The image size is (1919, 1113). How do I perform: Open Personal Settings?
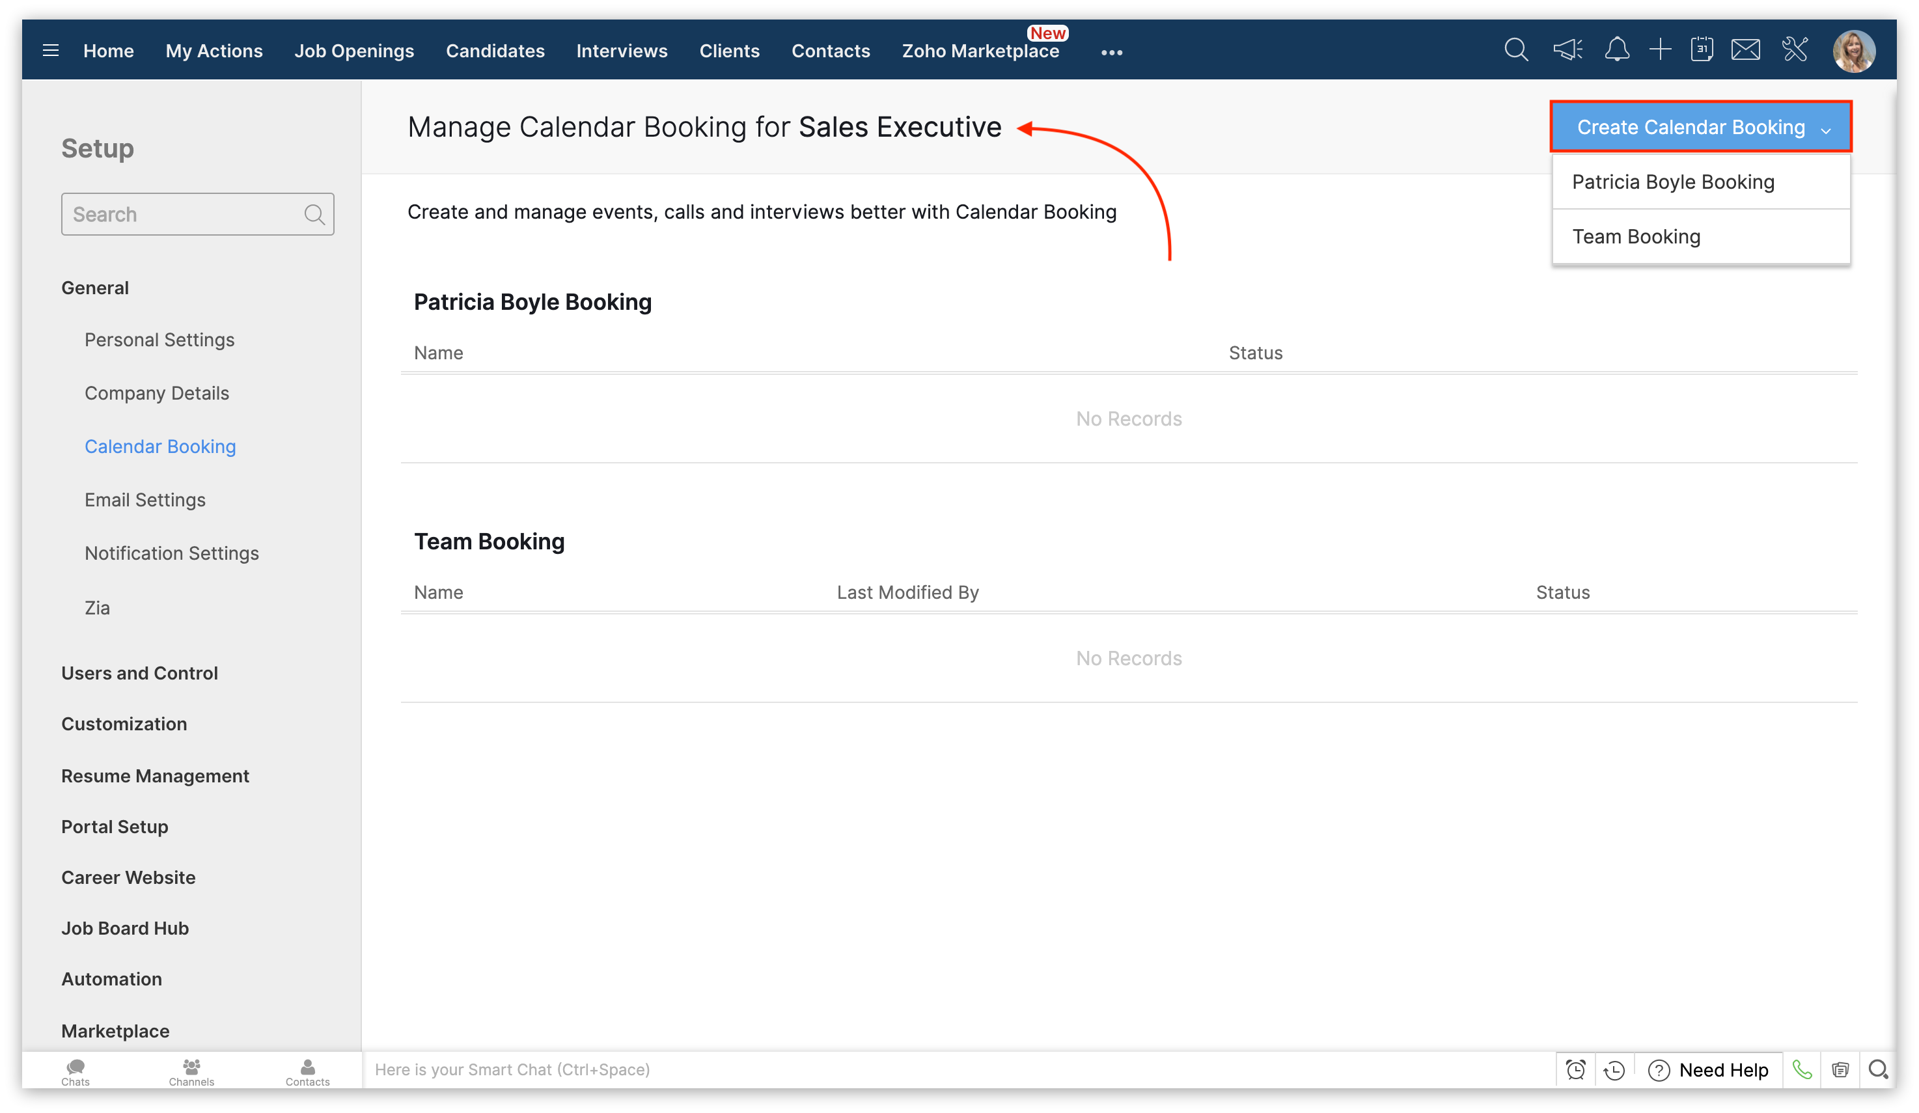(x=159, y=340)
